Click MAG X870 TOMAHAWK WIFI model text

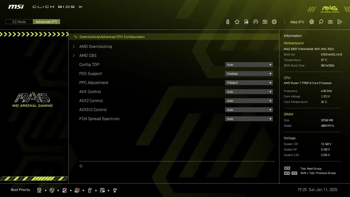pyautogui.click(x=309, y=49)
